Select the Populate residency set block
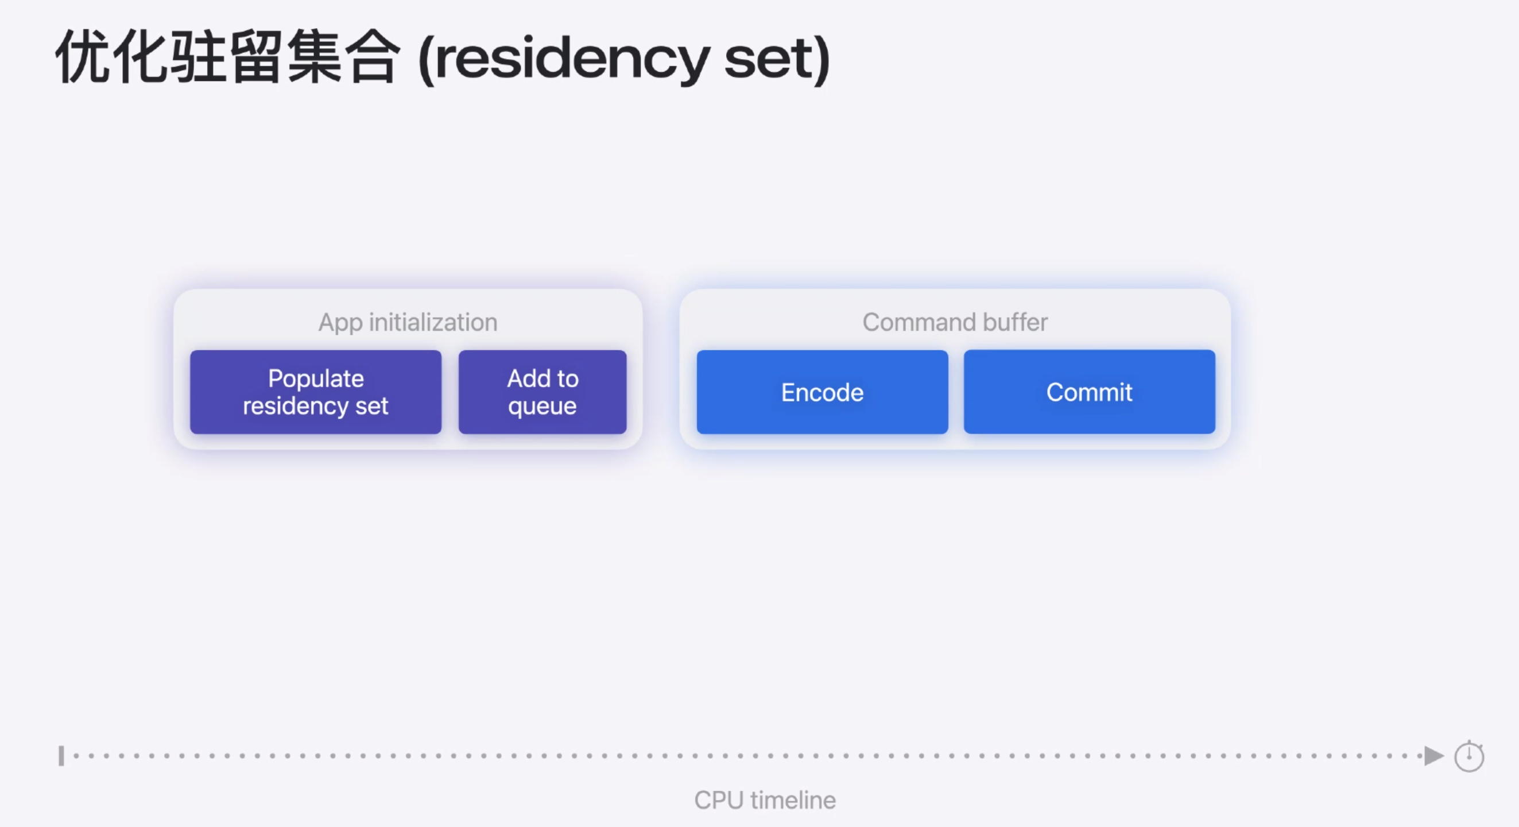 tap(316, 392)
